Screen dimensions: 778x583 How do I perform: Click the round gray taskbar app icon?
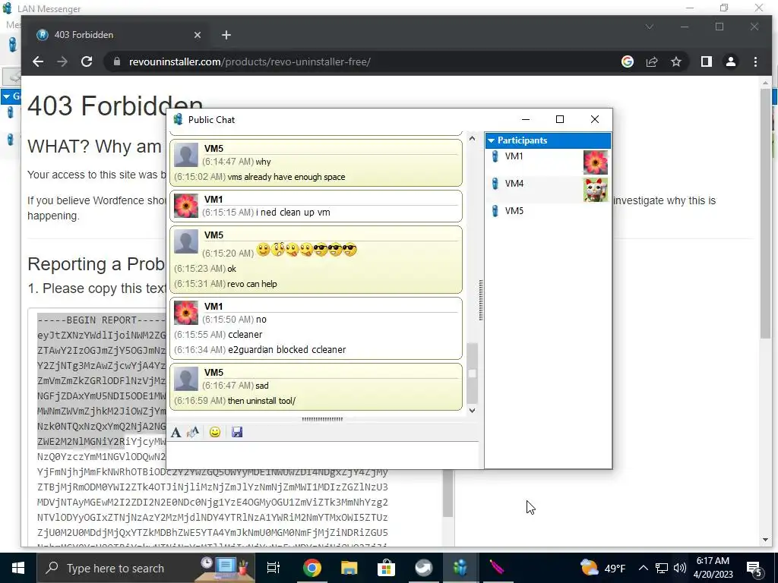[424, 568]
